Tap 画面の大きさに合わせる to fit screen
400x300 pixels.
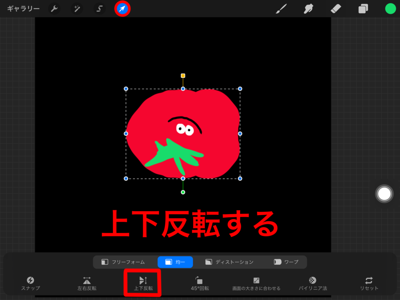257,282
